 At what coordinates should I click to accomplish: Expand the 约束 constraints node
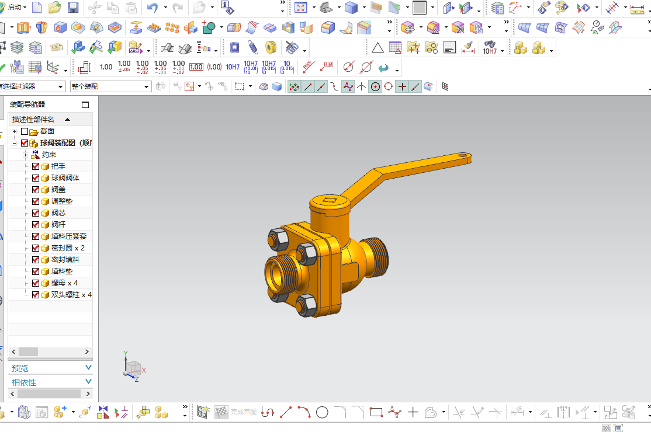tap(25, 155)
